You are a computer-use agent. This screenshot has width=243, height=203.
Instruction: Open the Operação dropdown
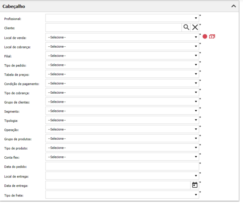click(122, 129)
